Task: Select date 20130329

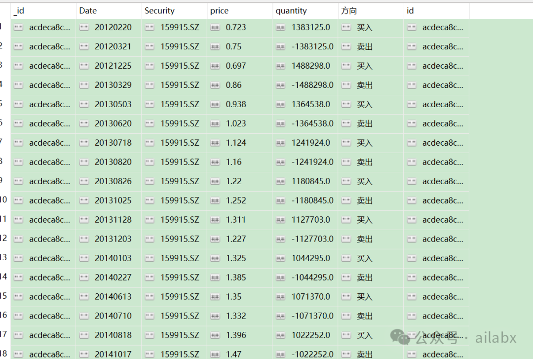Action: click(x=113, y=85)
